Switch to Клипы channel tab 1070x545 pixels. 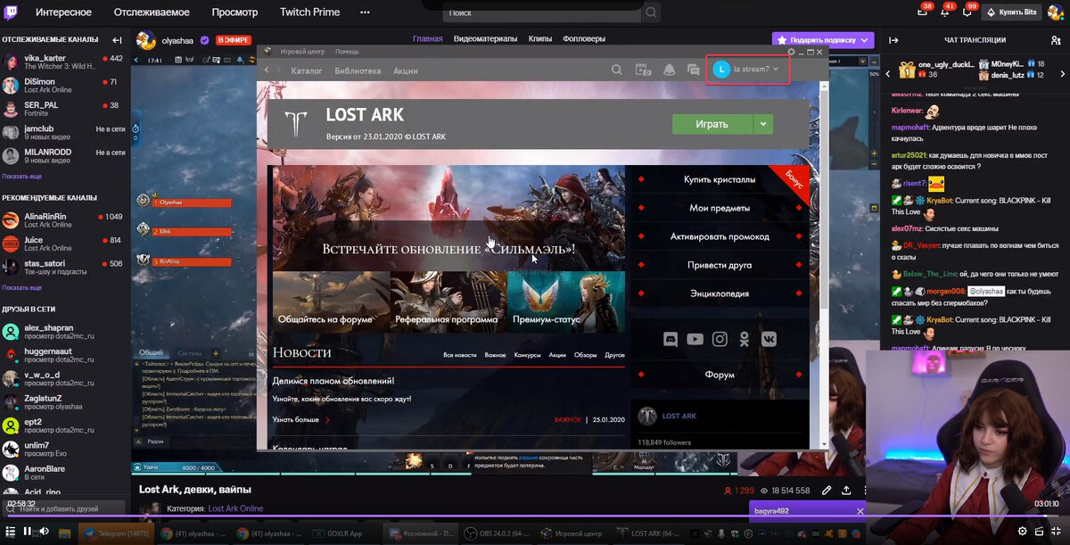[x=539, y=39]
